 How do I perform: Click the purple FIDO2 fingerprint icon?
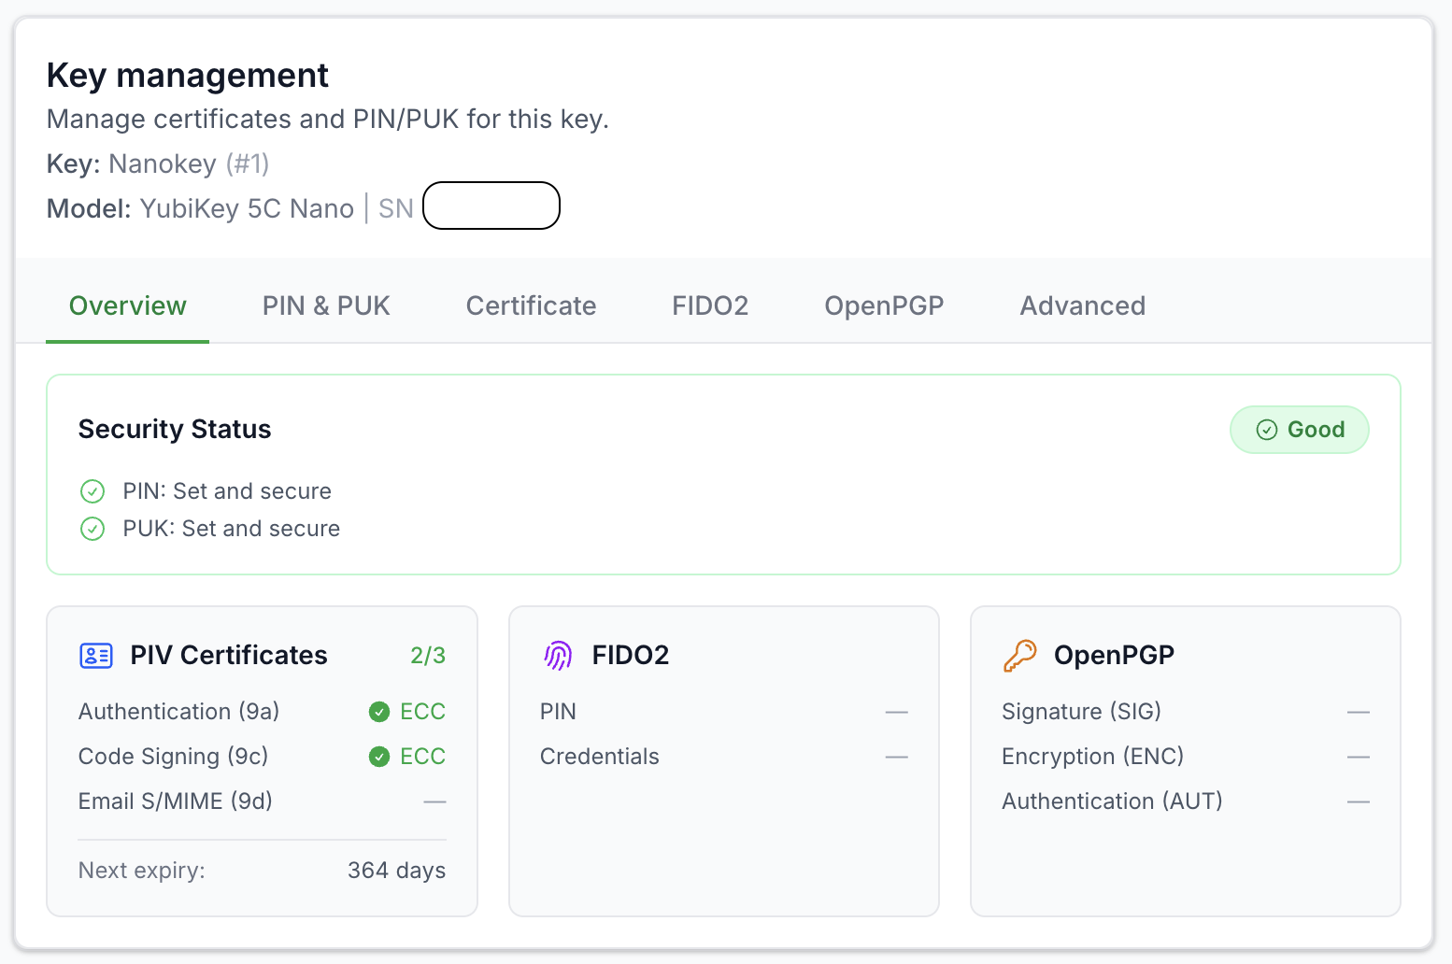click(558, 656)
